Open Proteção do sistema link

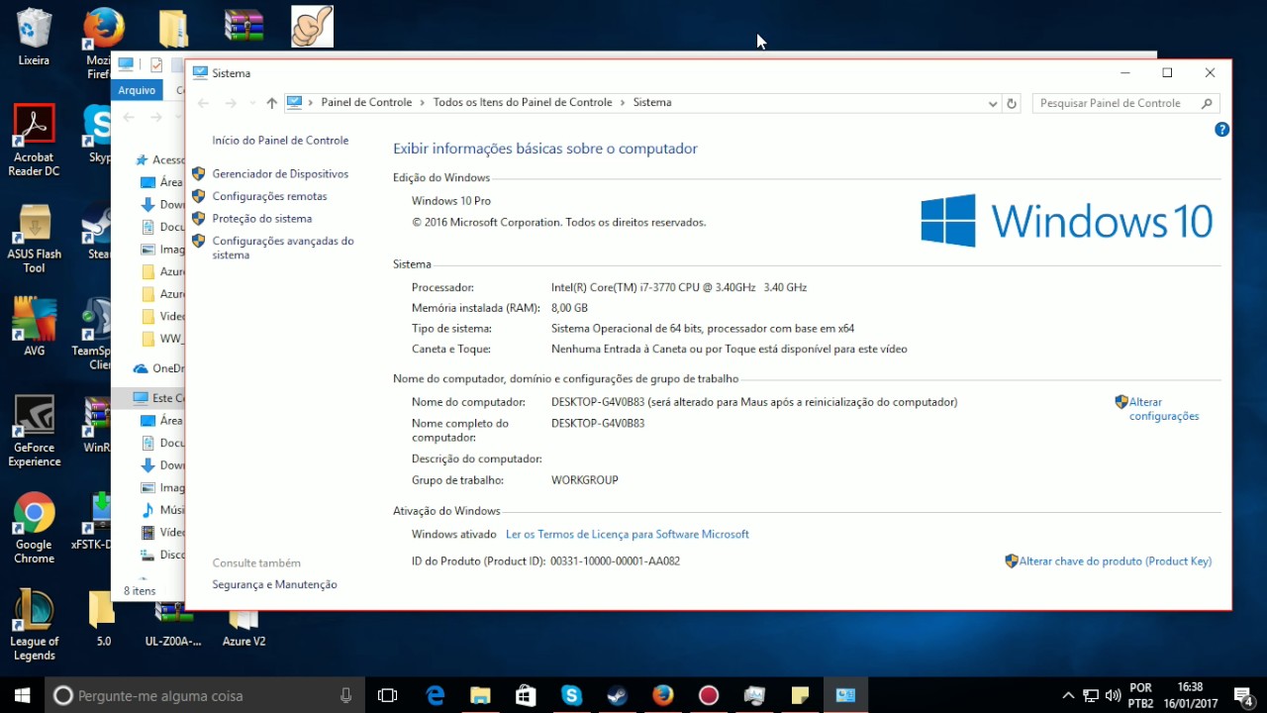point(261,219)
